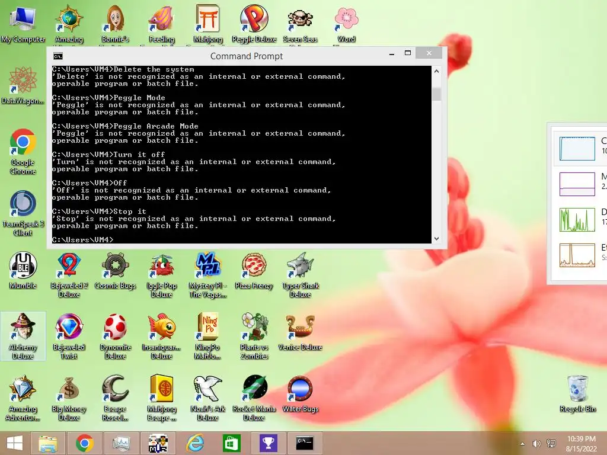The image size is (607, 455).
Task: Click the 'Peggle Arcade Mode' command line
Action: (125, 126)
